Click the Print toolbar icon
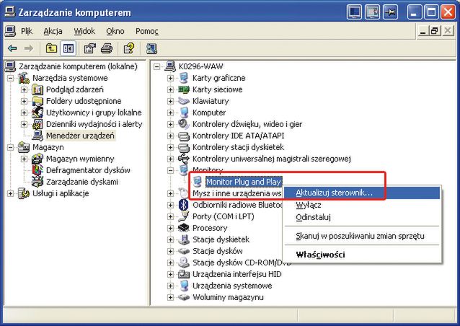The height and width of the screenshot is (326, 460). [x=107, y=48]
